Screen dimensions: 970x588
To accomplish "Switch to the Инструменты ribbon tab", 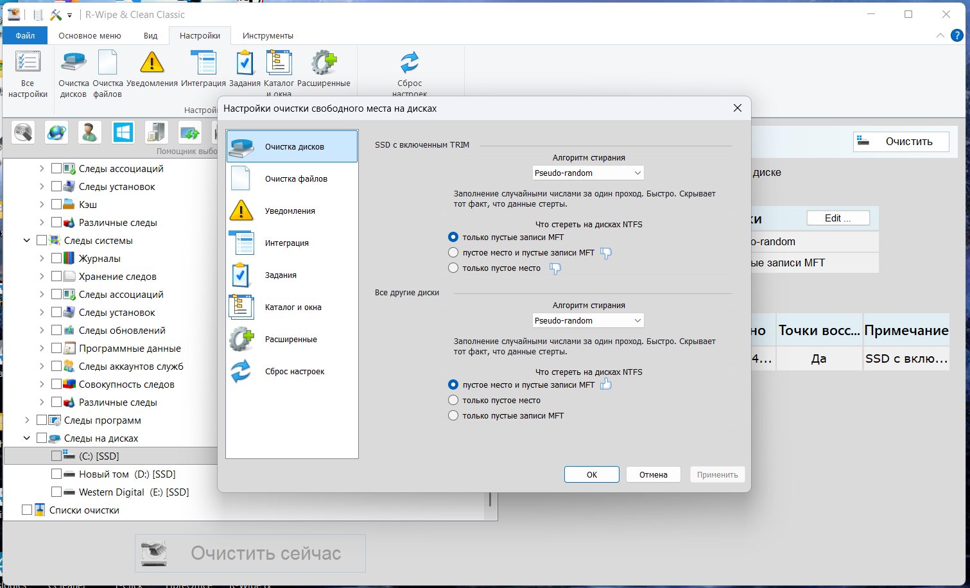I will point(268,36).
